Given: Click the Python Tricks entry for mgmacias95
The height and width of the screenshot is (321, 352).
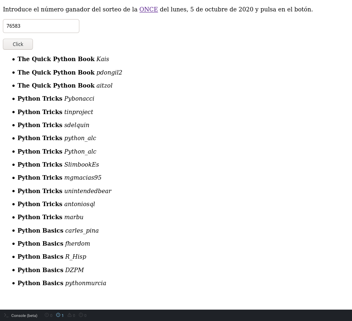Looking at the screenshot, I should [x=59, y=178].
